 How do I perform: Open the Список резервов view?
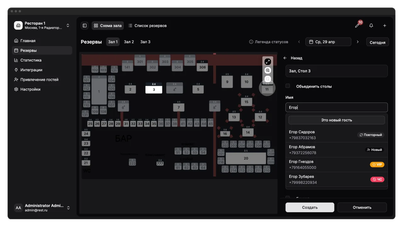click(x=147, y=26)
